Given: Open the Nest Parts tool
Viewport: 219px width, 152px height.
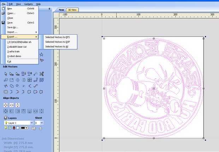Looking at the screenshot, I should (x=42, y=80).
